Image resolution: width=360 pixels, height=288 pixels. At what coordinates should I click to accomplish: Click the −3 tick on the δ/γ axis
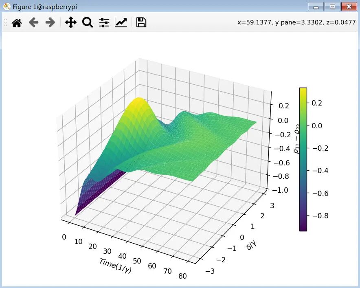[210, 271]
